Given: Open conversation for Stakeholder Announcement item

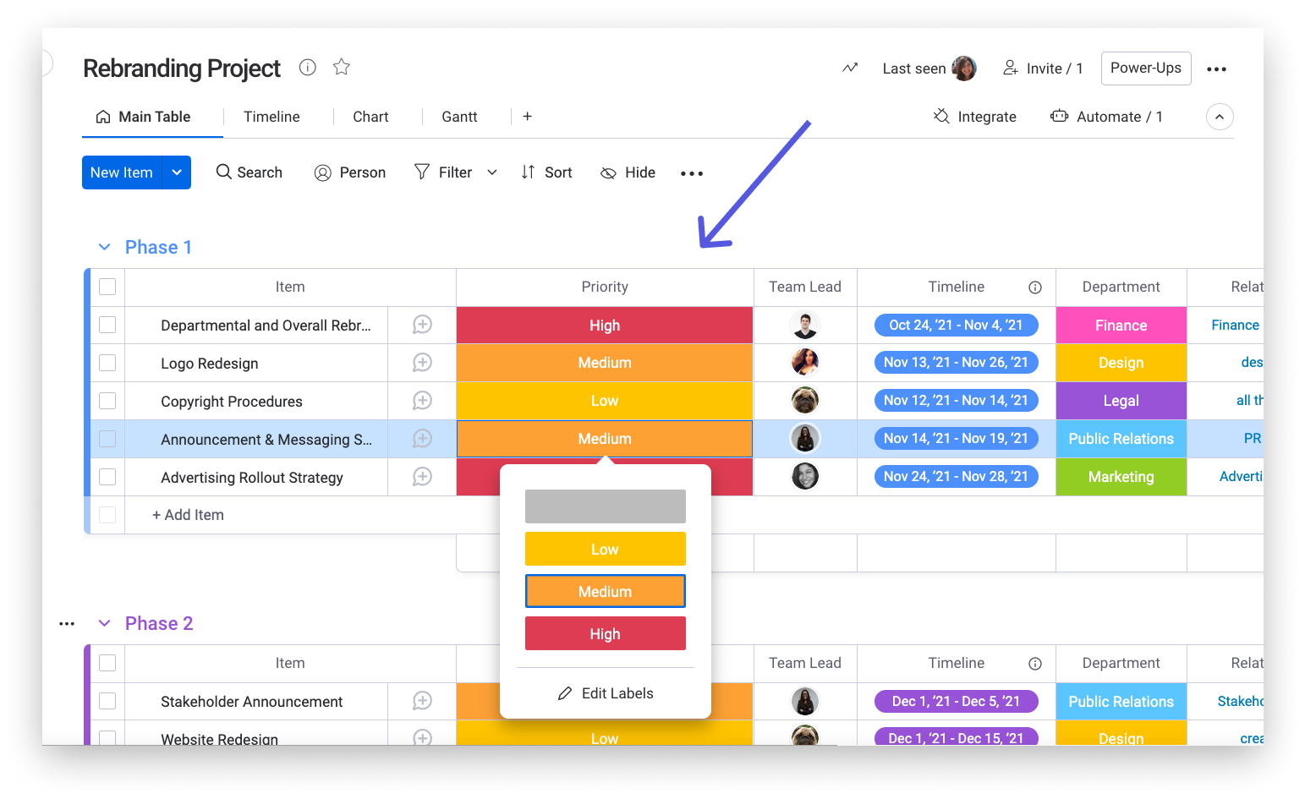Looking at the screenshot, I should click(422, 701).
